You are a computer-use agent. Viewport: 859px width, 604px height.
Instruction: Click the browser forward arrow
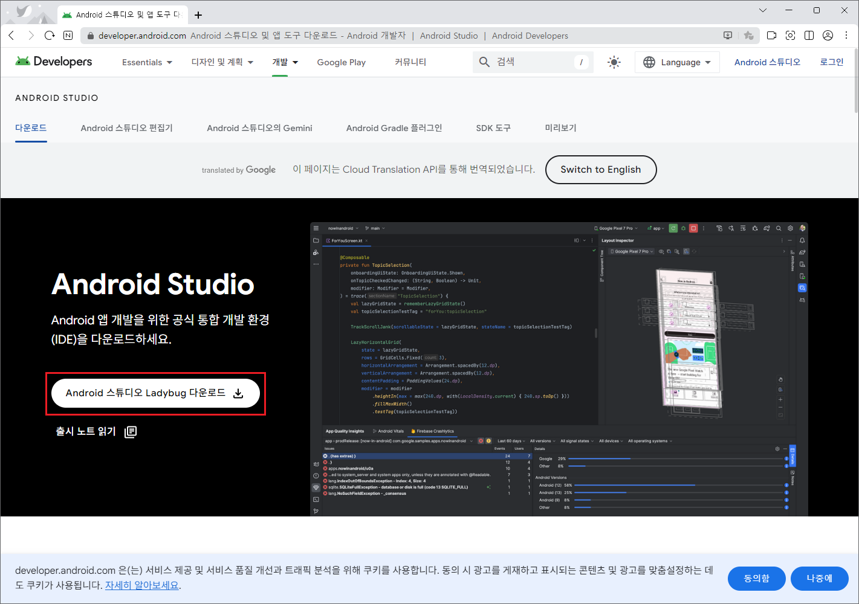31,36
